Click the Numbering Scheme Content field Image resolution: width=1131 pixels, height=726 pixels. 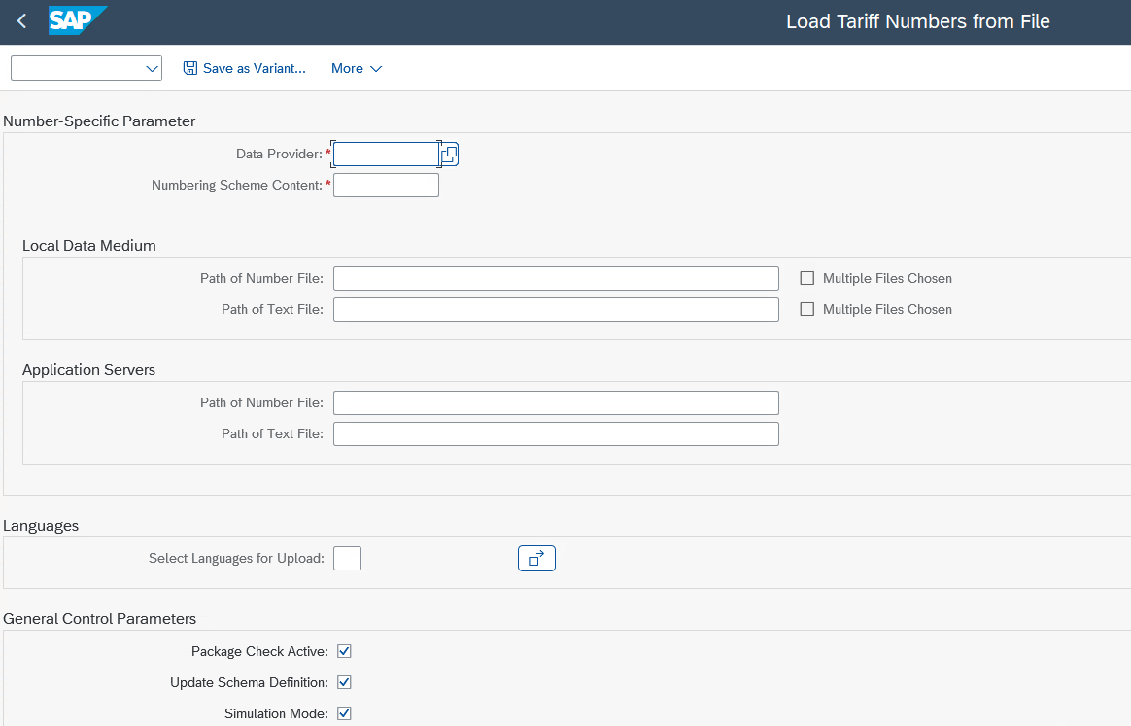click(386, 186)
